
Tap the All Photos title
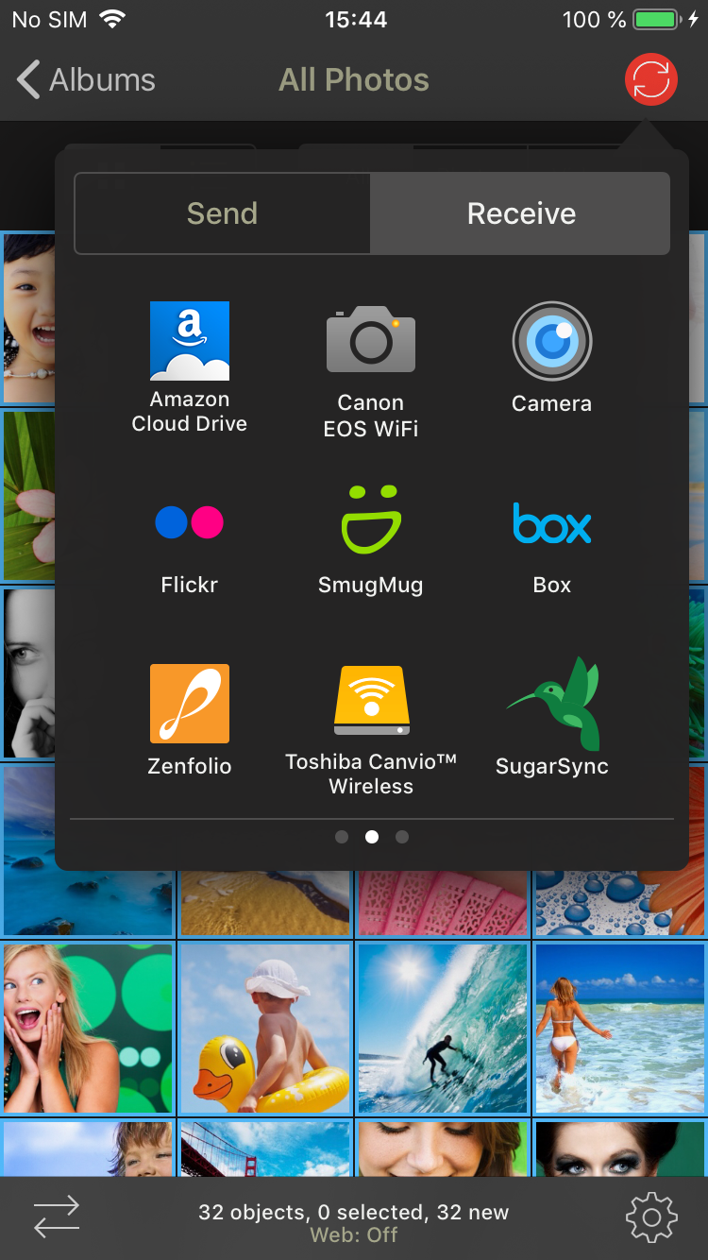coord(354,80)
